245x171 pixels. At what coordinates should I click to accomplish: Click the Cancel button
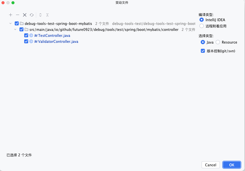coord(211,165)
